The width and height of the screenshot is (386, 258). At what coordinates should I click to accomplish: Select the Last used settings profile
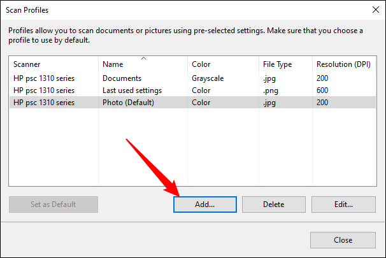[x=132, y=90]
